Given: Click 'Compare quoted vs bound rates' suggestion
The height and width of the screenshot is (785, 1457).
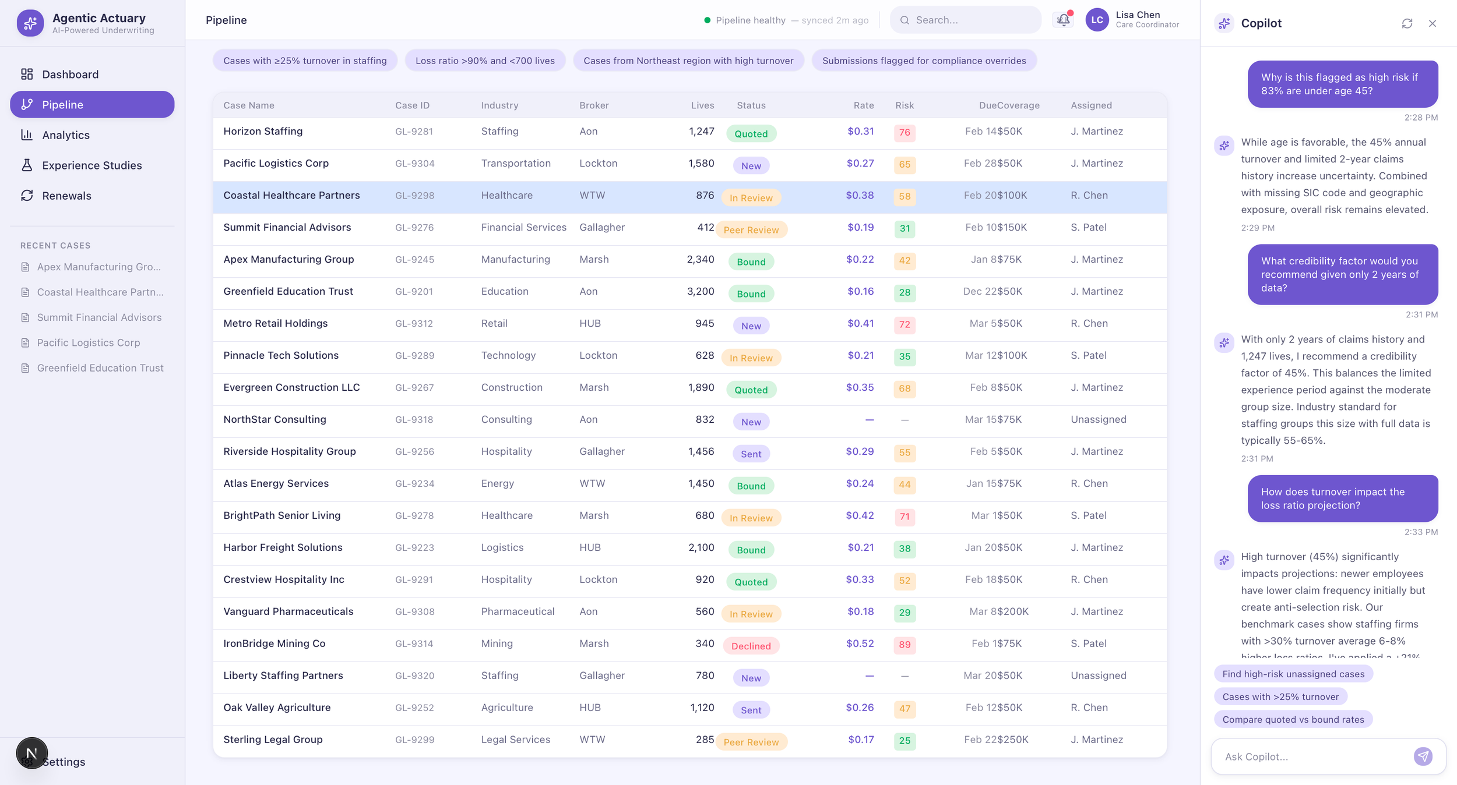Looking at the screenshot, I should point(1293,719).
